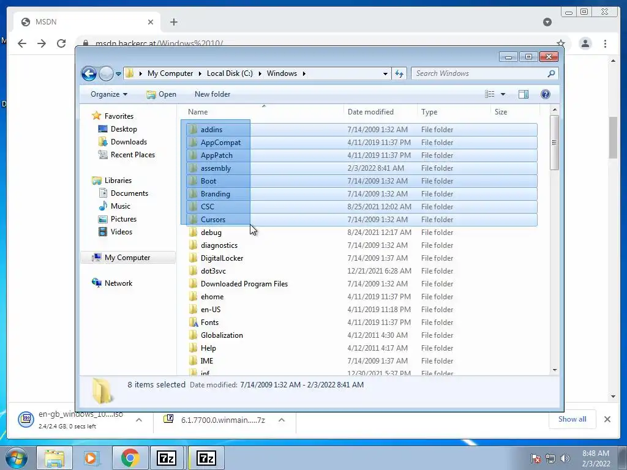Sort by the Type column header
The image size is (627, 470).
(454, 112)
